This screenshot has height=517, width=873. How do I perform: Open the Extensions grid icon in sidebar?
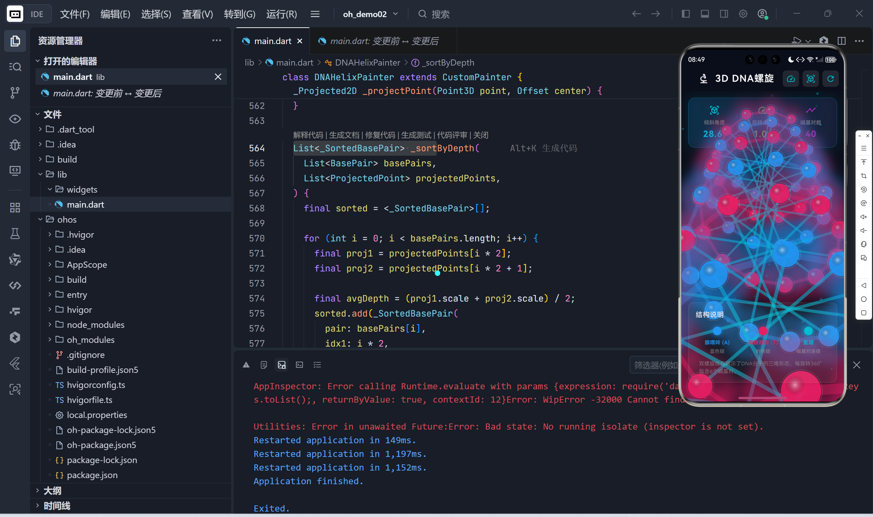click(15, 208)
